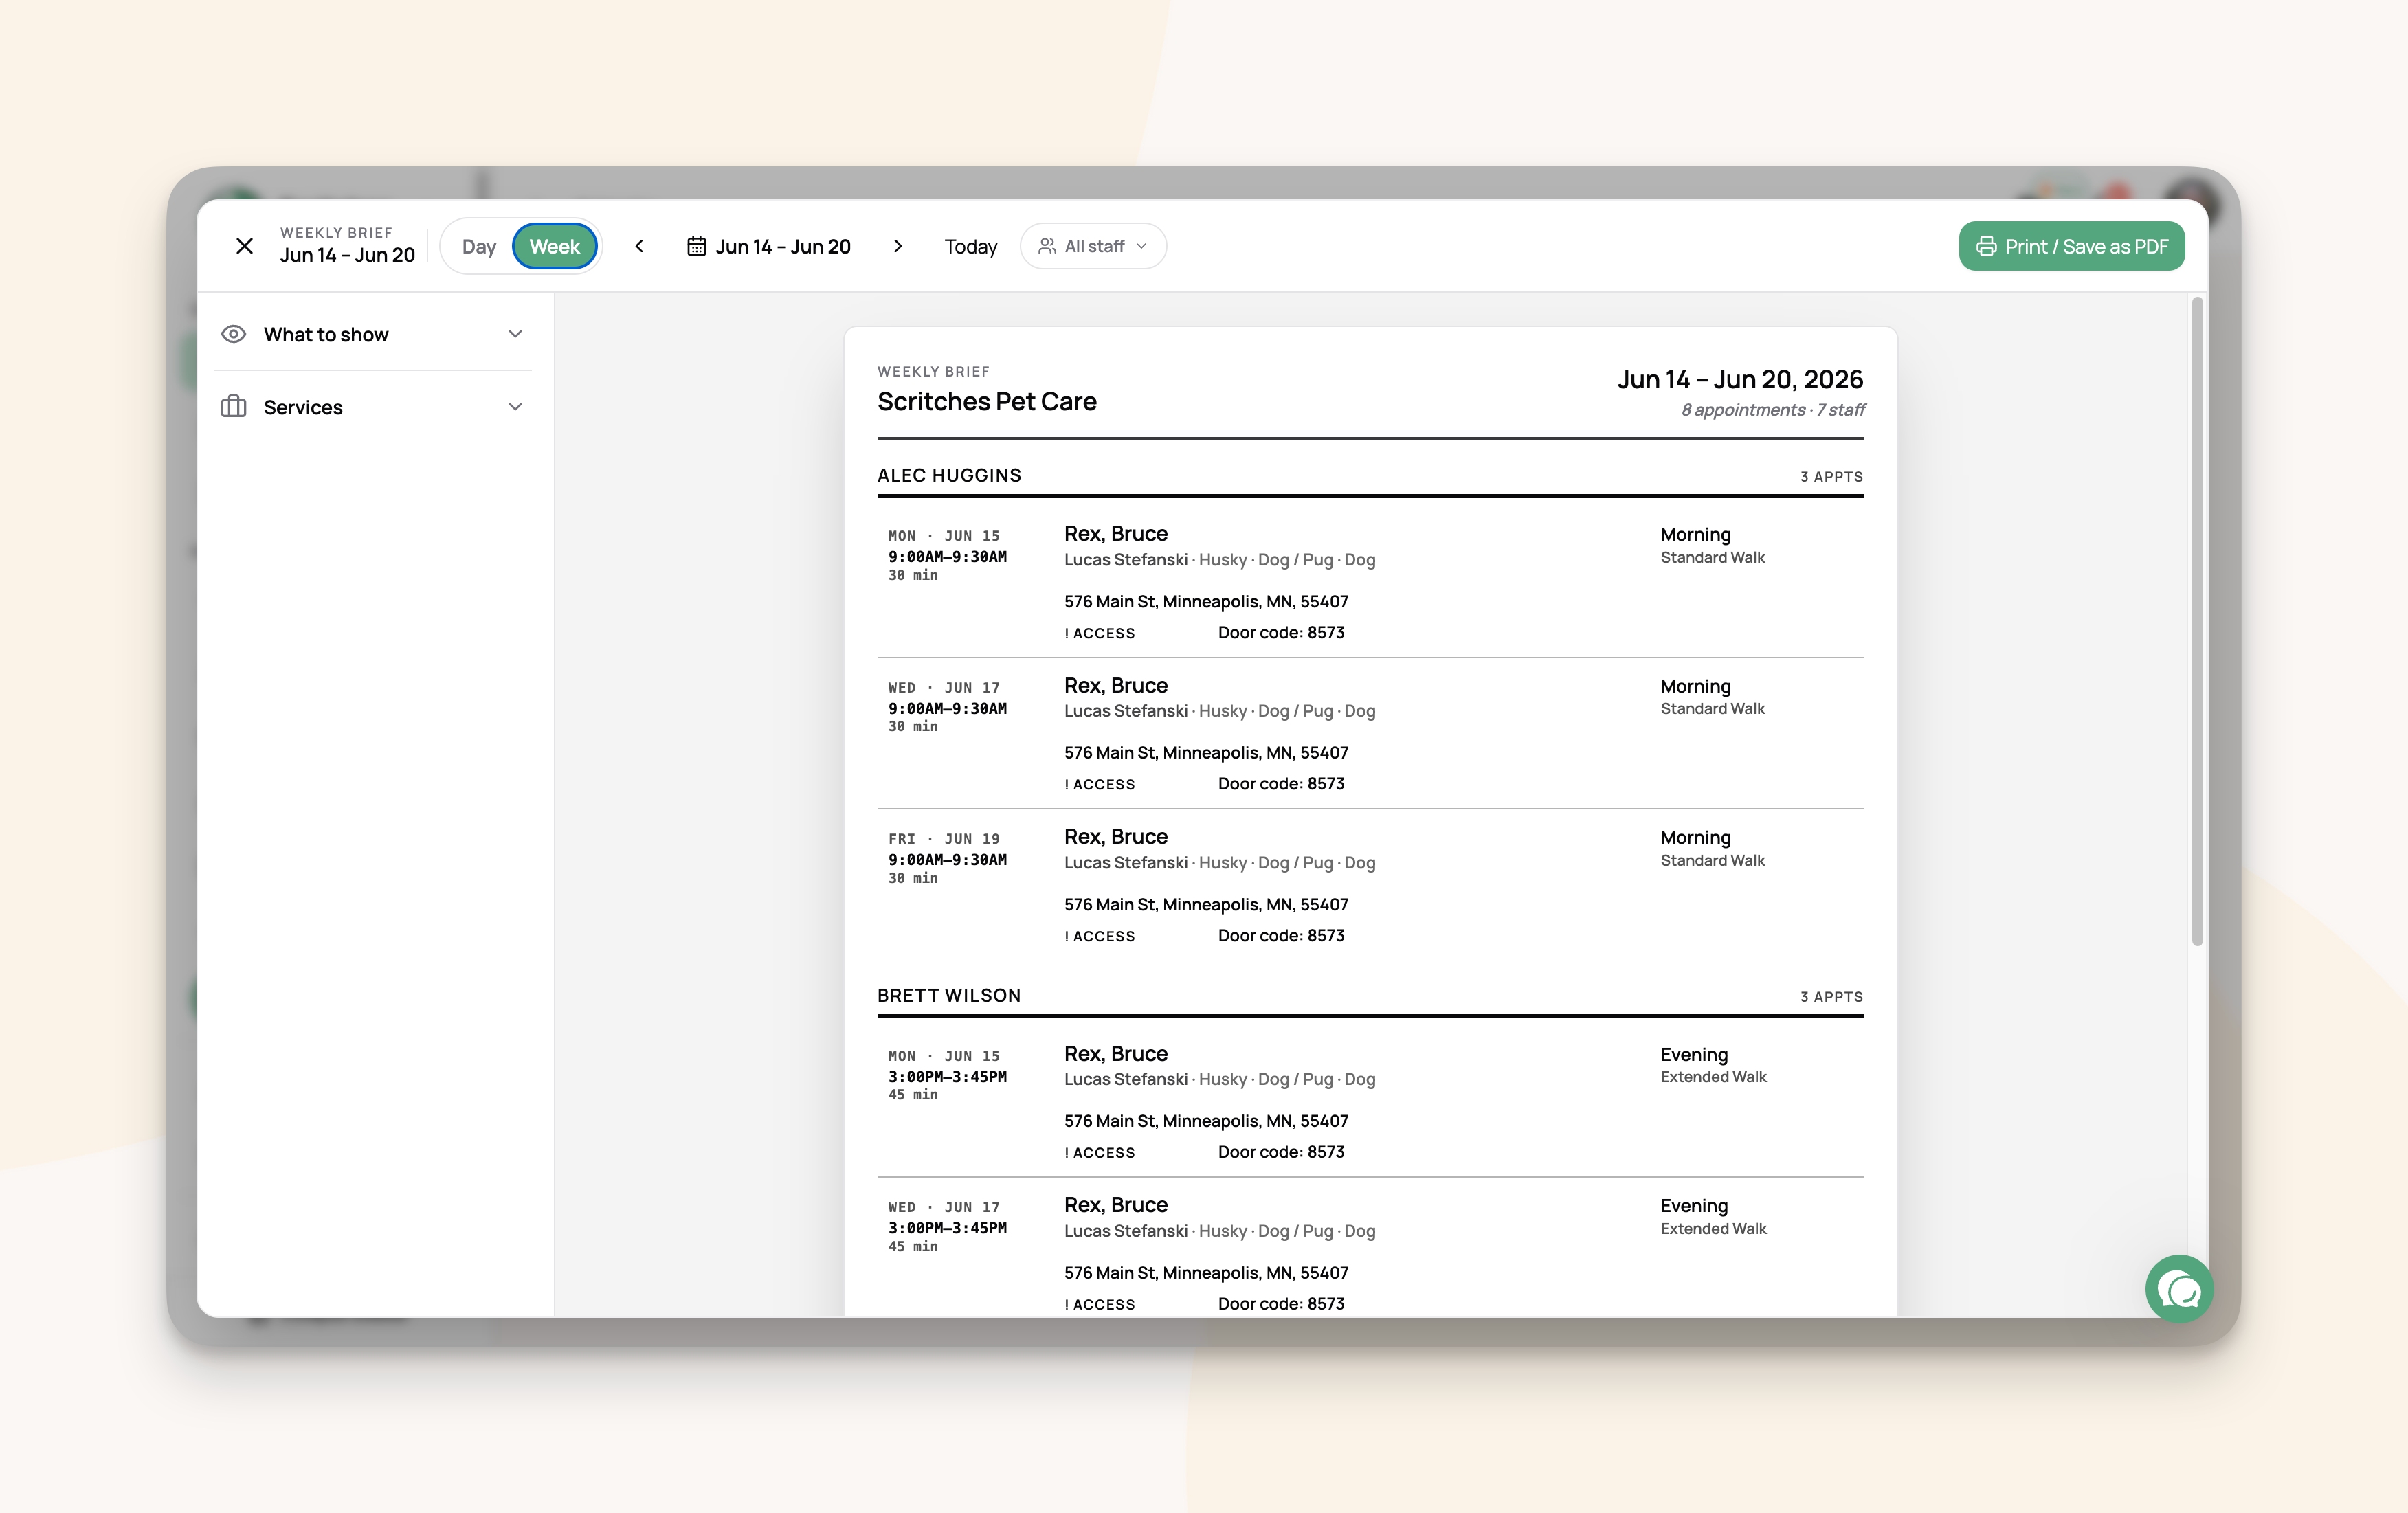Viewport: 2408px width, 1513px height.
Task: Switch to Day view
Action: 479,246
